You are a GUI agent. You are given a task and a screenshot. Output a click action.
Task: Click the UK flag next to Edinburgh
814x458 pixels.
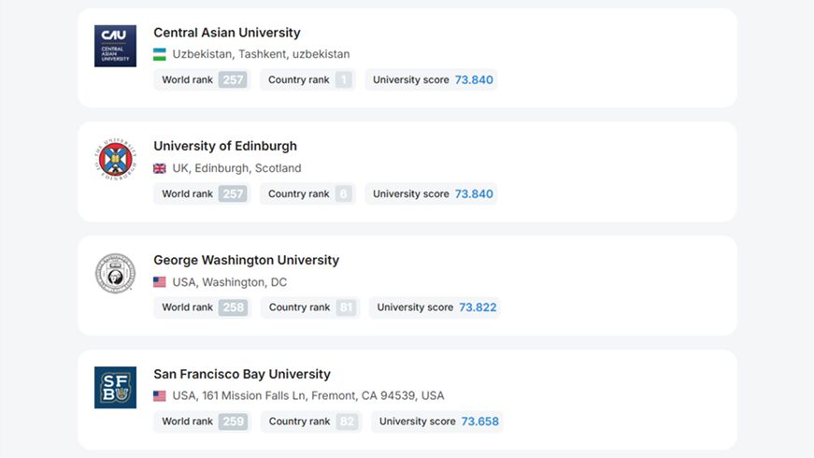pos(160,168)
